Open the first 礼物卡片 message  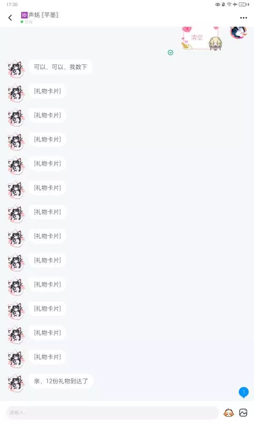click(47, 91)
